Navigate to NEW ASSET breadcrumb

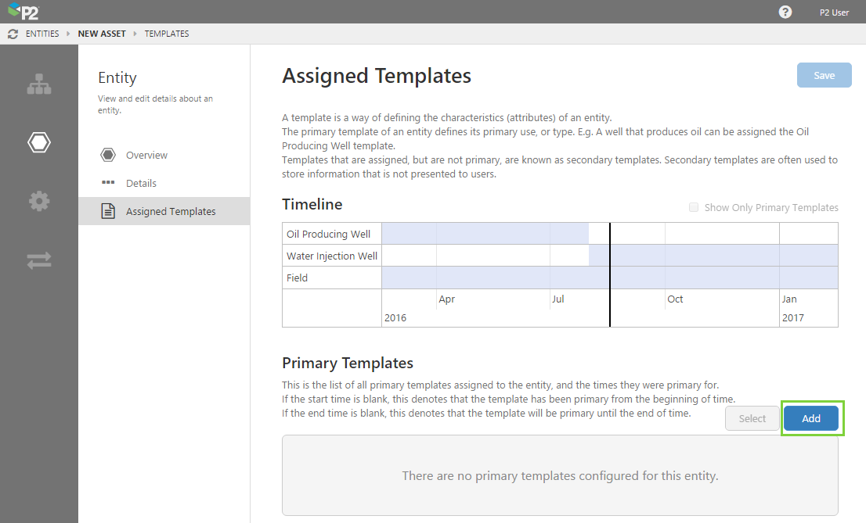pos(102,34)
